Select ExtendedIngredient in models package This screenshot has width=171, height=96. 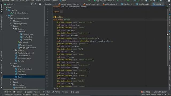pos(25,69)
